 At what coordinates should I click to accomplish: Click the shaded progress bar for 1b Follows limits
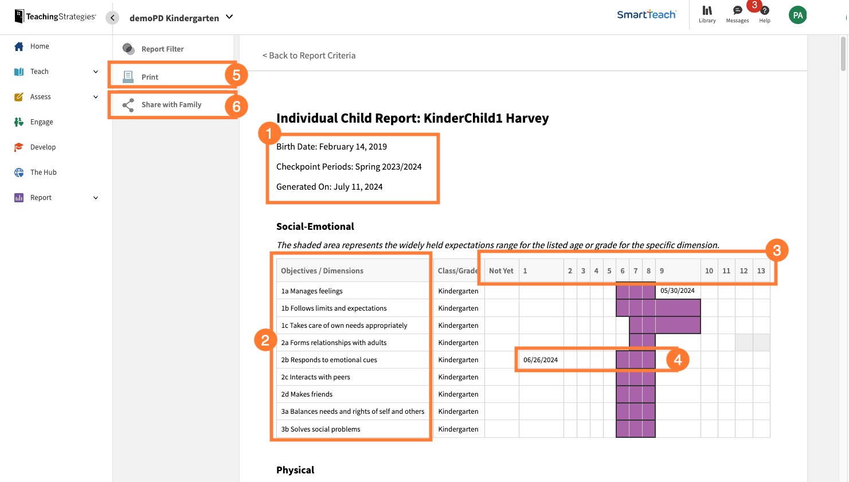(658, 308)
